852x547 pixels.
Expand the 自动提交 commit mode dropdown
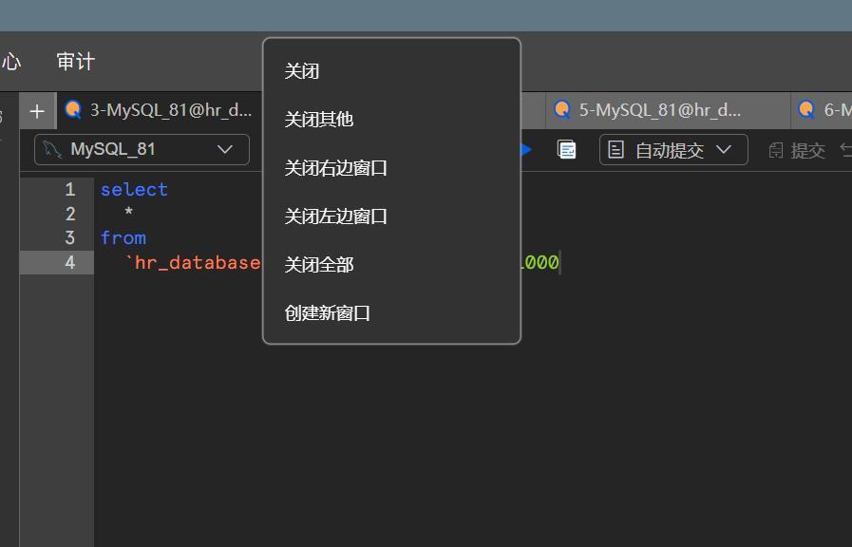tap(673, 149)
